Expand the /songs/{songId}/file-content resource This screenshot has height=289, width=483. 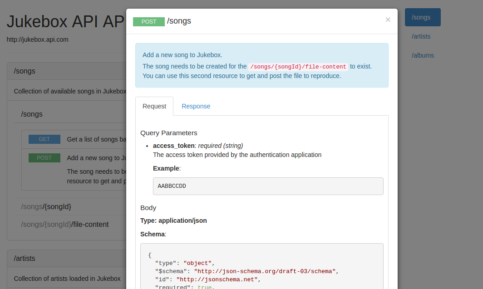click(64, 225)
